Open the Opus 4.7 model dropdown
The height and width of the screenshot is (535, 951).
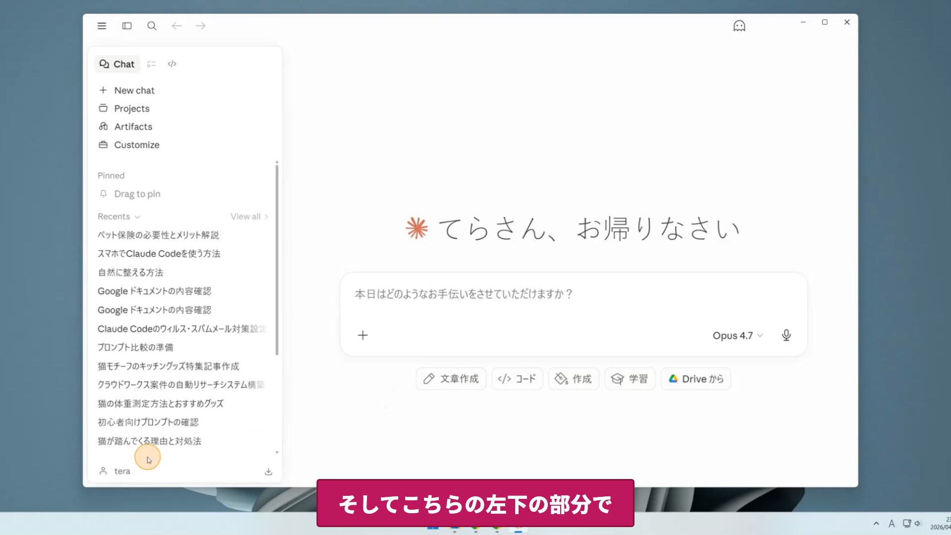(738, 335)
